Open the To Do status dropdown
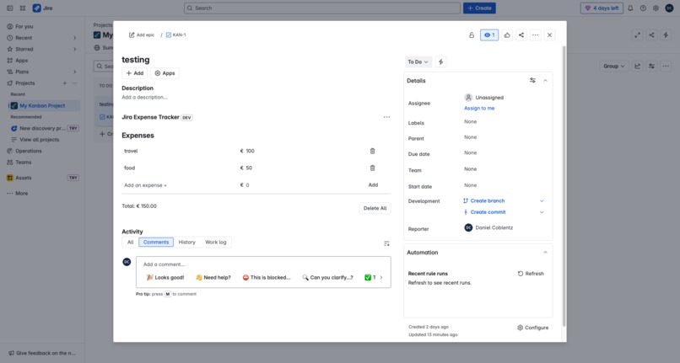This screenshot has height=363, width=680. [x=418, y=62]
